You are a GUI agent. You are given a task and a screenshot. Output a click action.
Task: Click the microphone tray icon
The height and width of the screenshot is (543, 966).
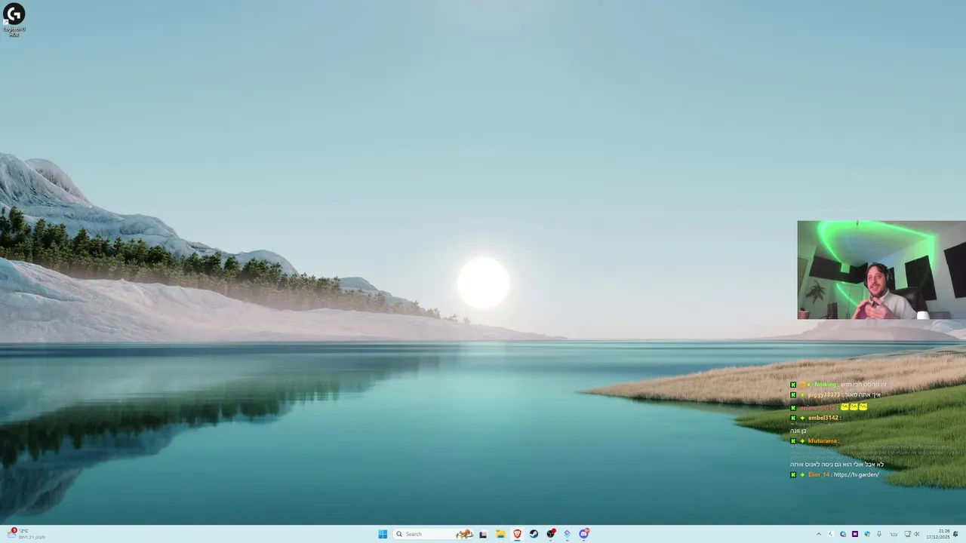click(879, 534)
